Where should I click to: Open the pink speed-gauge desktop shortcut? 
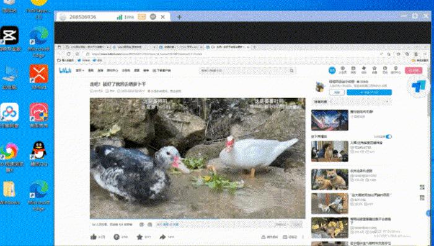tap(39, 112)
